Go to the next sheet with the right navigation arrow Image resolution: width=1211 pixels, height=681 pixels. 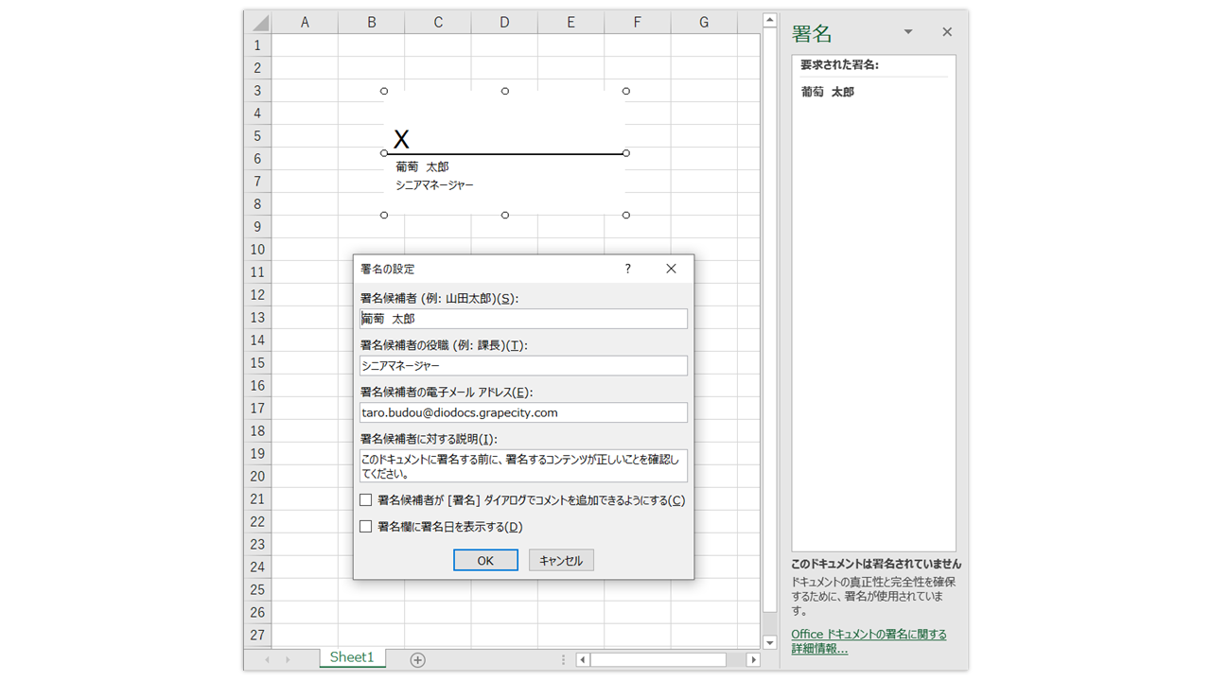[288, 659]
